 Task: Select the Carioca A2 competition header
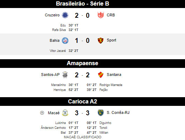tap(92, 101)
